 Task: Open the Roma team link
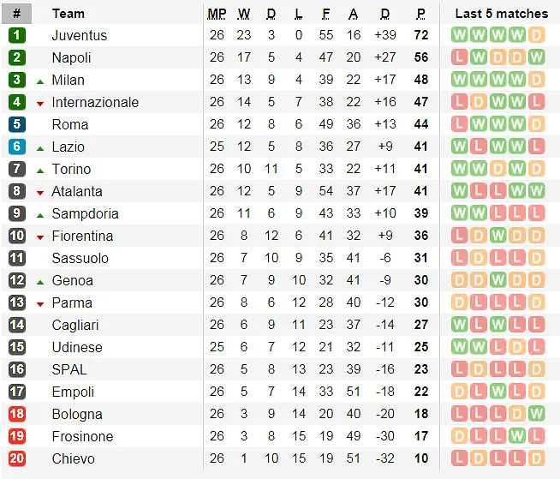click(x=70, y=124)
